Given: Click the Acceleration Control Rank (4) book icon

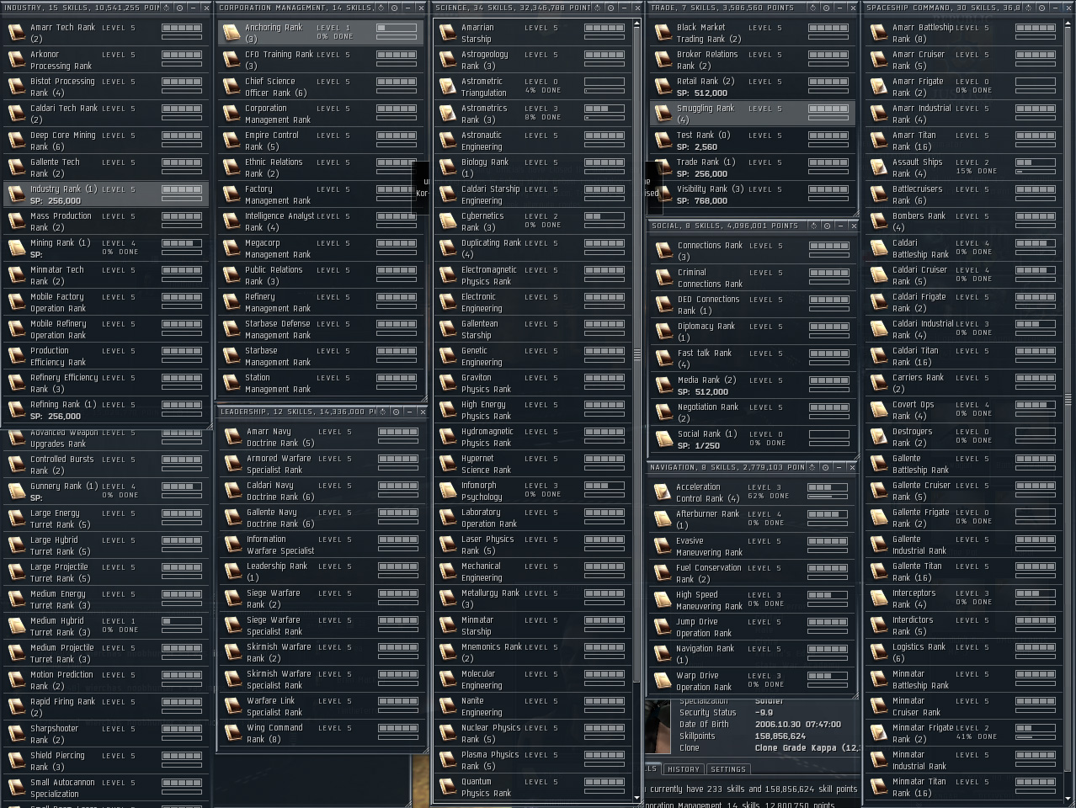Looking at the screenshot, I should [662, 492].
